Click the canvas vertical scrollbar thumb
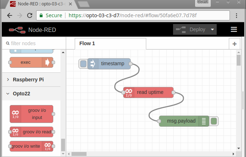The image size is (246, 157). (238, 60)
